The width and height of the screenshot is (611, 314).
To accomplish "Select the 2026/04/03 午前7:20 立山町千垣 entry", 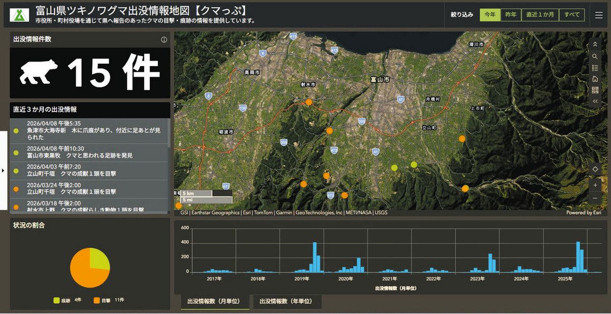I will (90, 170).
